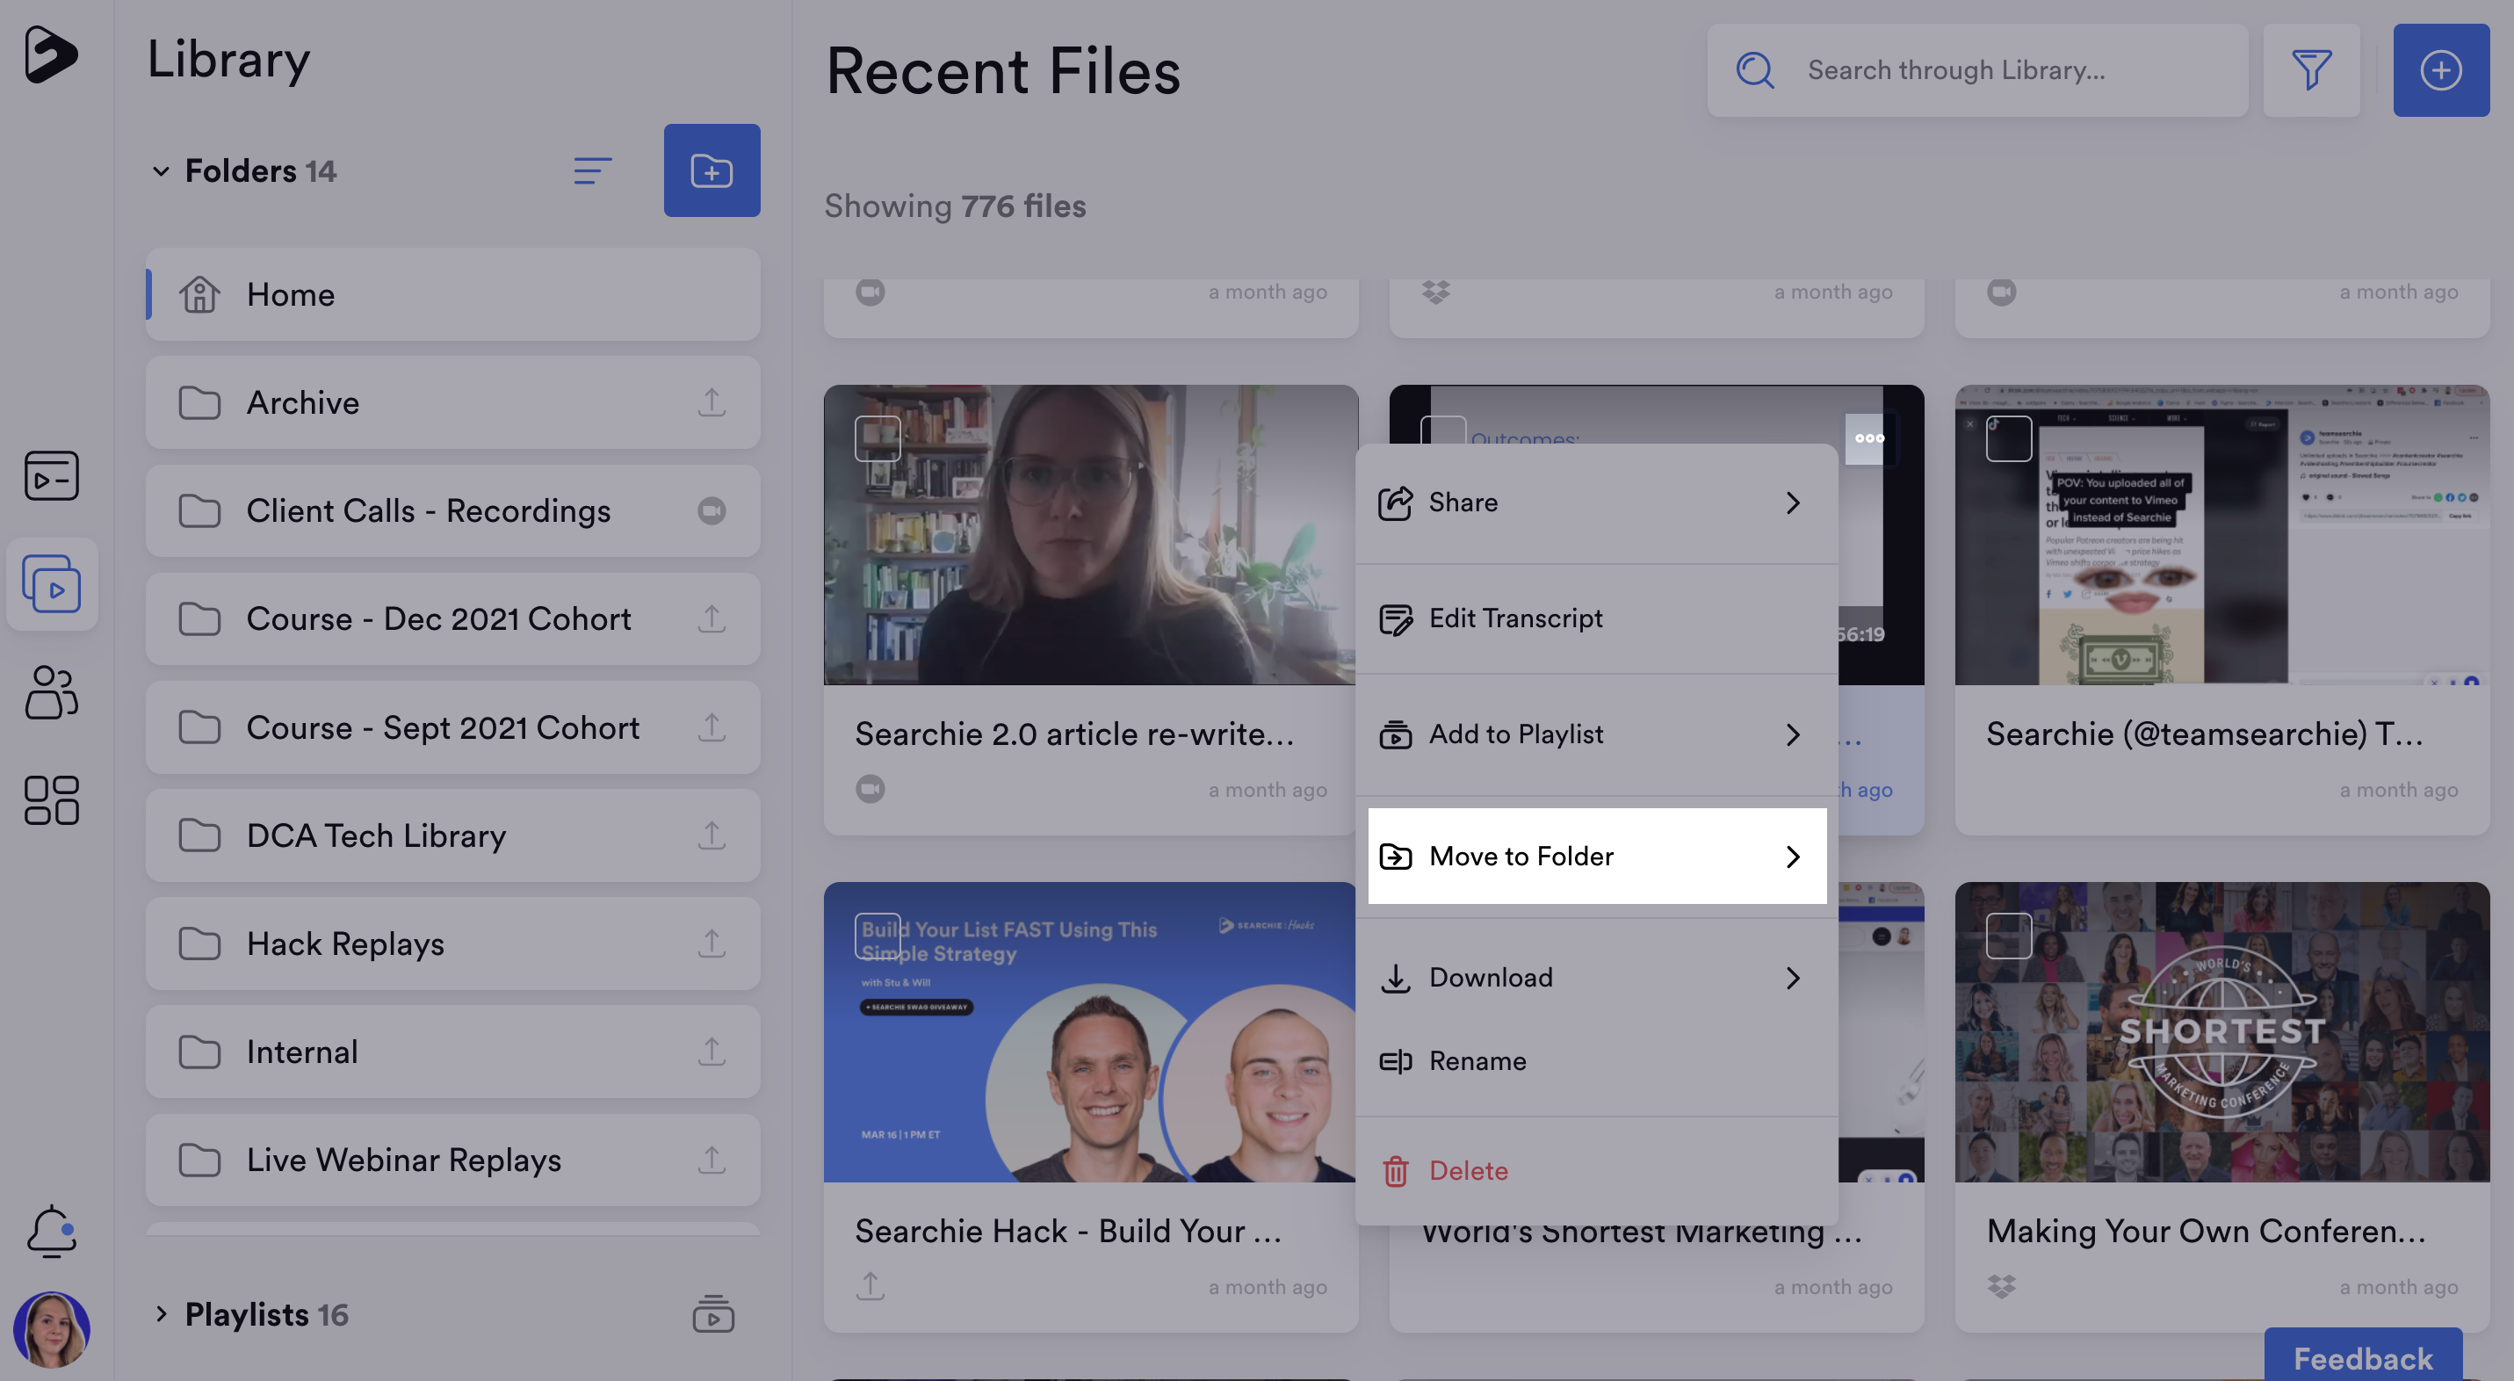Select the Searchie 2.0 article re-write file checkbox
The image size is (2514, 1381).
878,438
